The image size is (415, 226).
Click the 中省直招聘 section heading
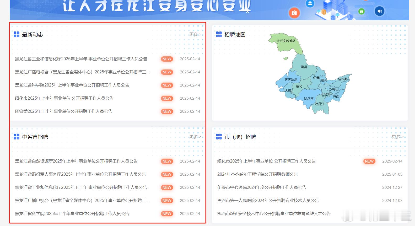tap(35, 137)
